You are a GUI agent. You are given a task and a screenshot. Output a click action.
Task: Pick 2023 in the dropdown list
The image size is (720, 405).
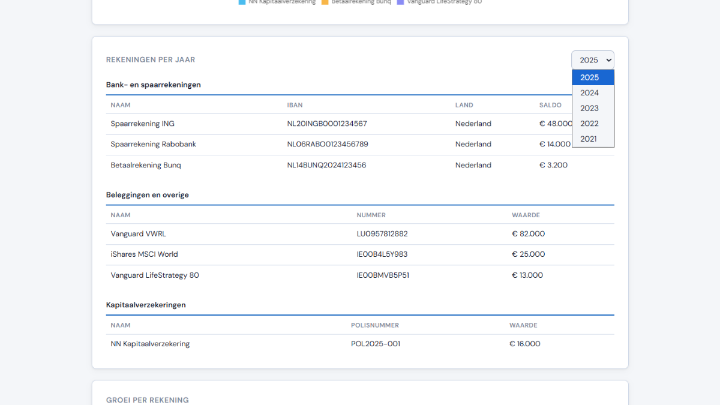(592, 108)
